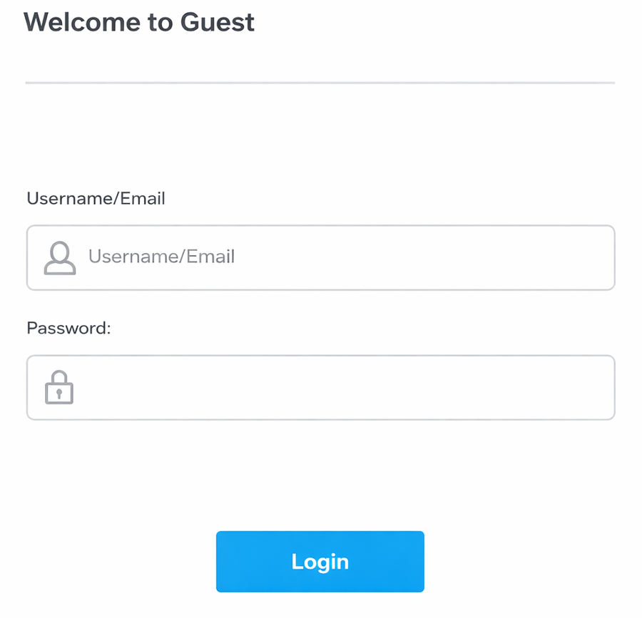This screenshot has height=618, width=642.
Task: Click the avatar icon beside the Username/Email placeholder
Action: pos(60,258)
